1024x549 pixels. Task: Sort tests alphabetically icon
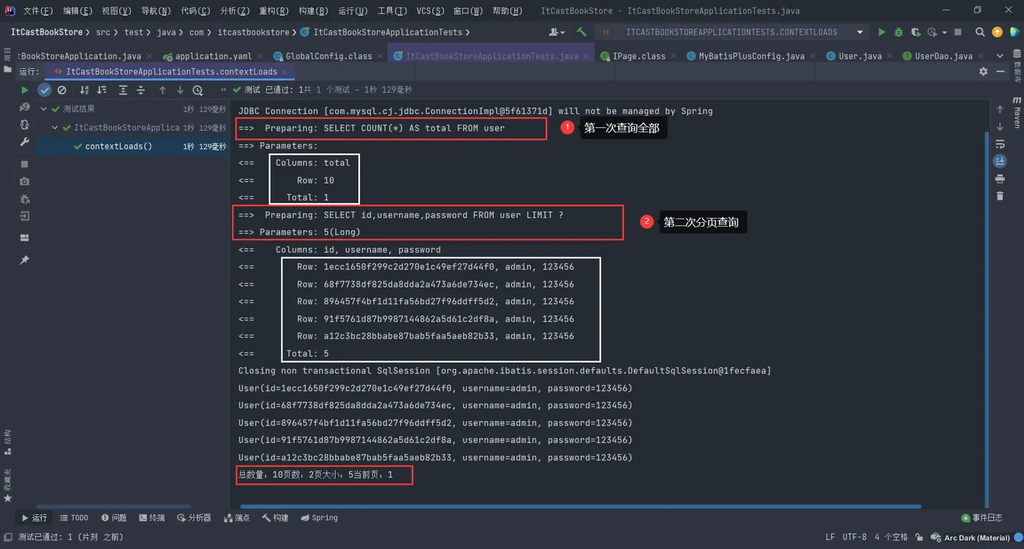click(84, 90)
